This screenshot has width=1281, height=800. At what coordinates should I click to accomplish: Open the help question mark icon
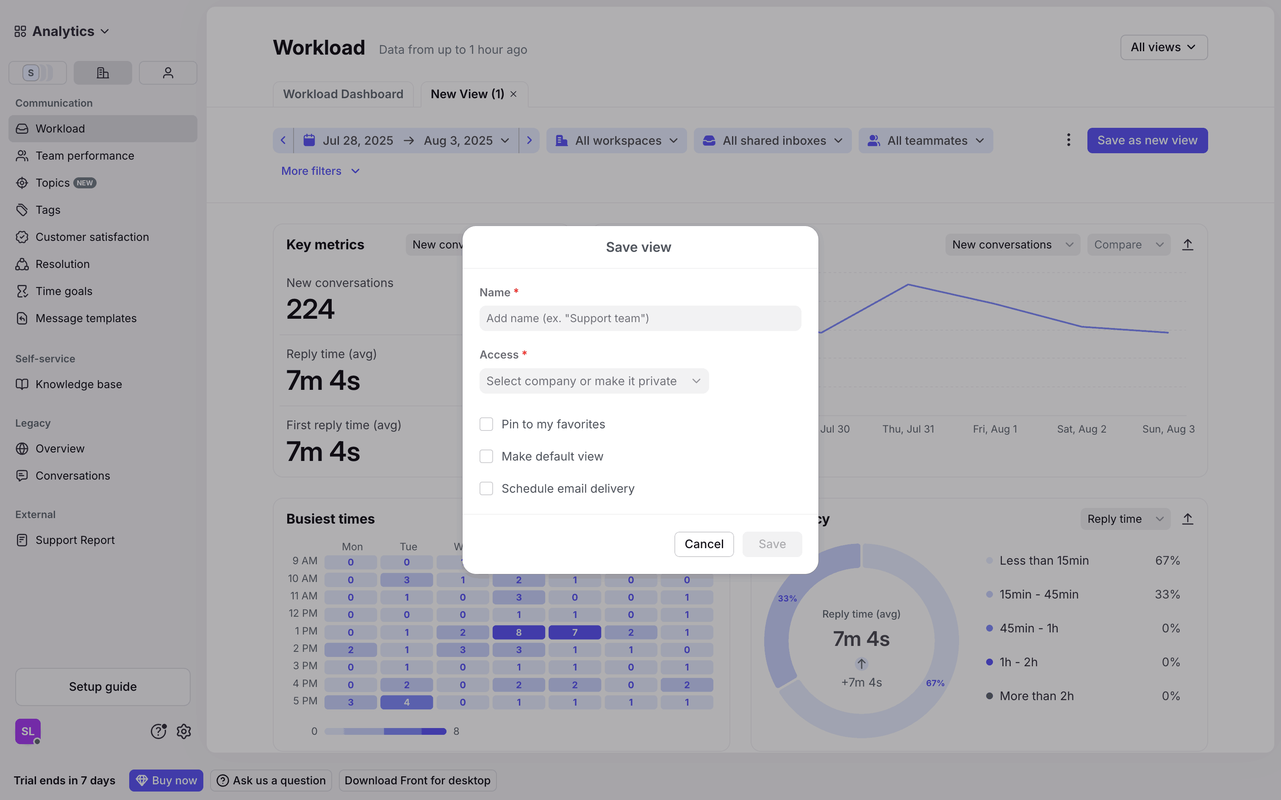pyautogui.click(x=158, y=731)
